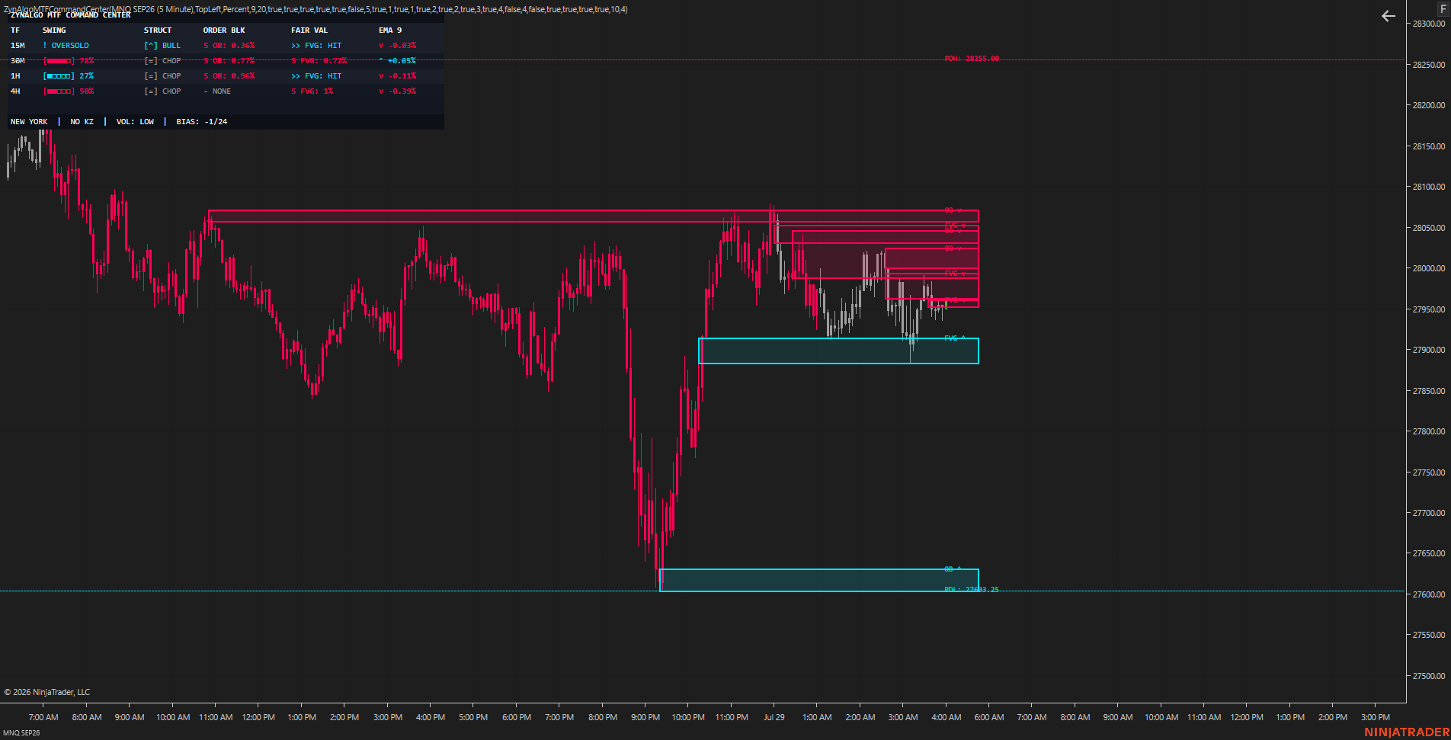Click the NO KZ status entry

(x=82, y=122)
